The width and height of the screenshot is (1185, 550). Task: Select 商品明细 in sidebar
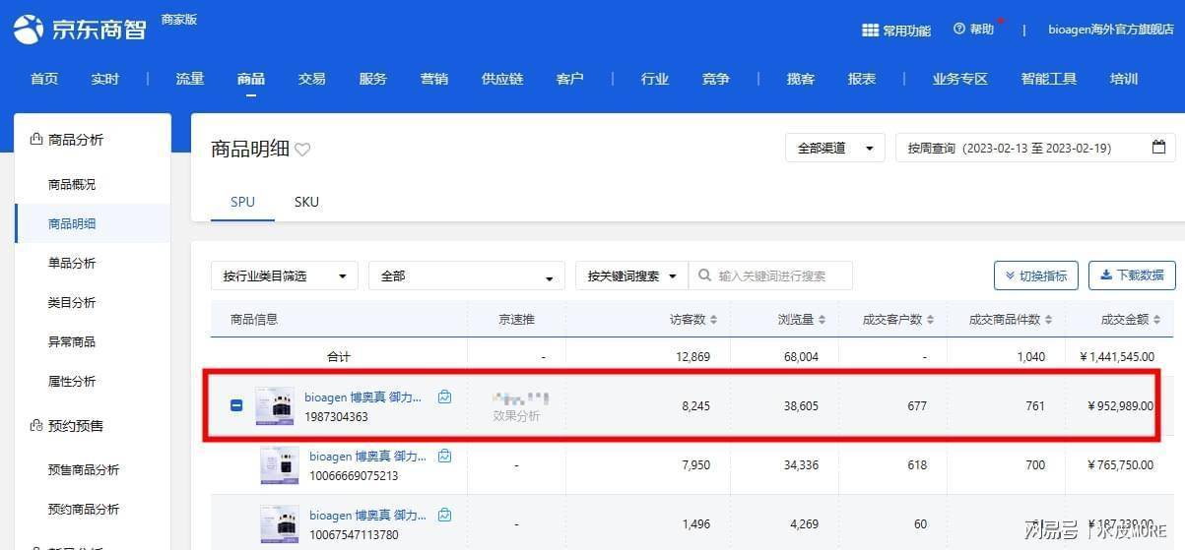click(x=72, y=223)
